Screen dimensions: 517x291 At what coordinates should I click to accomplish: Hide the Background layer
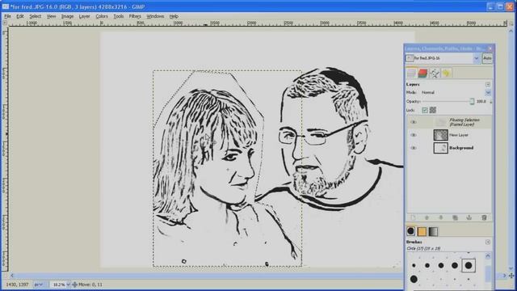414,148
